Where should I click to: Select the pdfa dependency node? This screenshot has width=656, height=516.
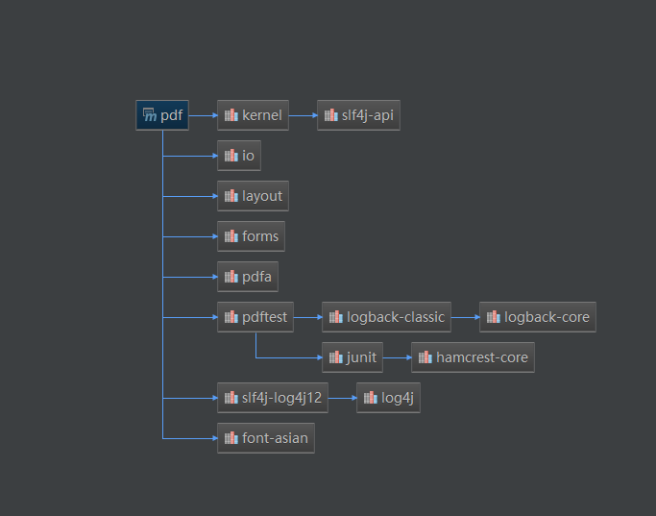coord(248,277)
